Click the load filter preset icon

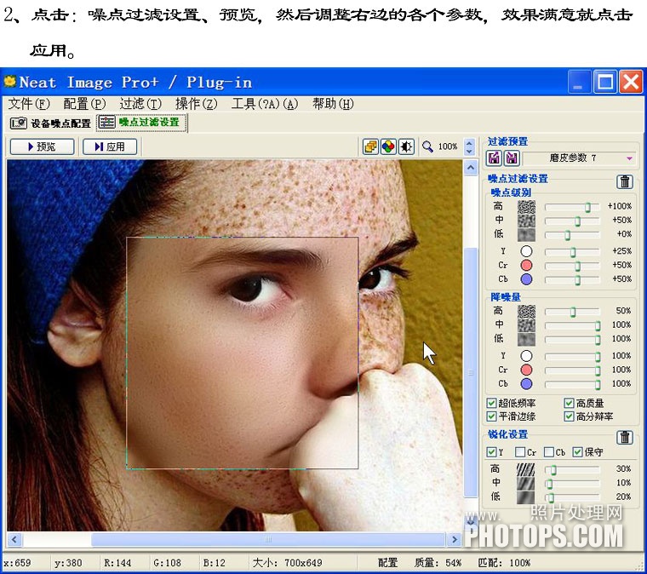(494, 158)
